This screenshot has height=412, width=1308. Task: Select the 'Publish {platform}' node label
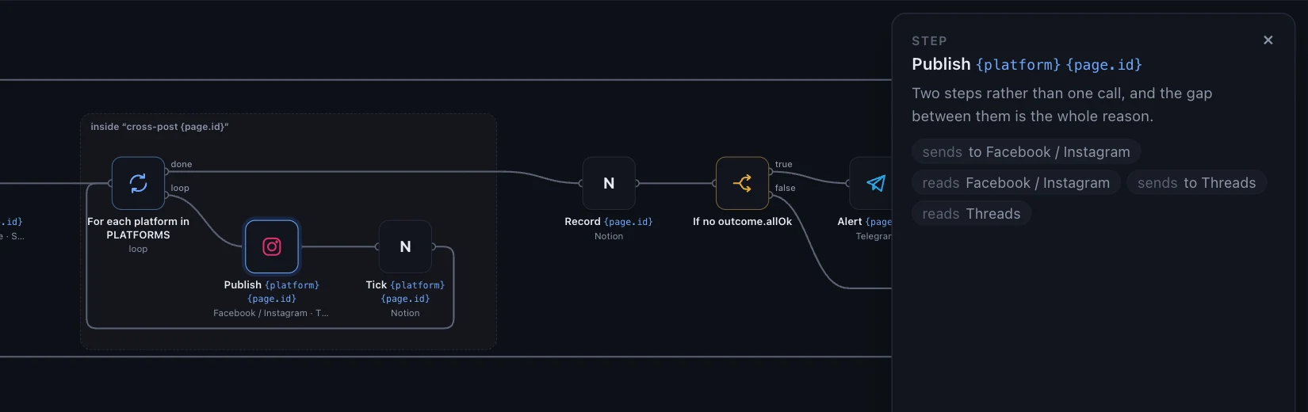click(x=272, y=292)
